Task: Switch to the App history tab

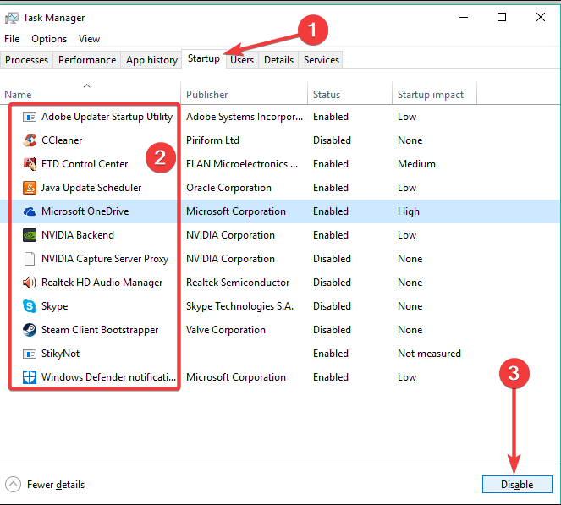Action: tap(151, 60)
